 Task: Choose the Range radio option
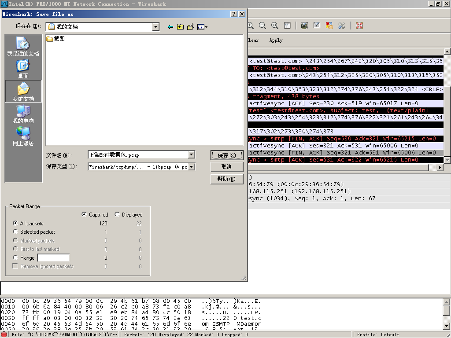[15, 257]
